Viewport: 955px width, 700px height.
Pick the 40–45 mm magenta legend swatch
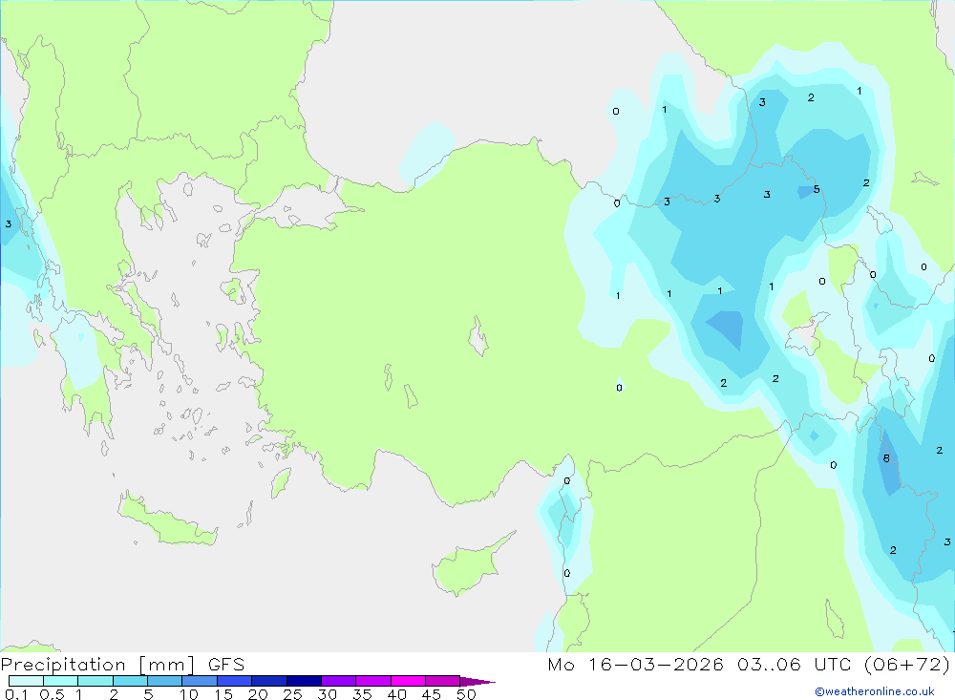coord(408,681)
